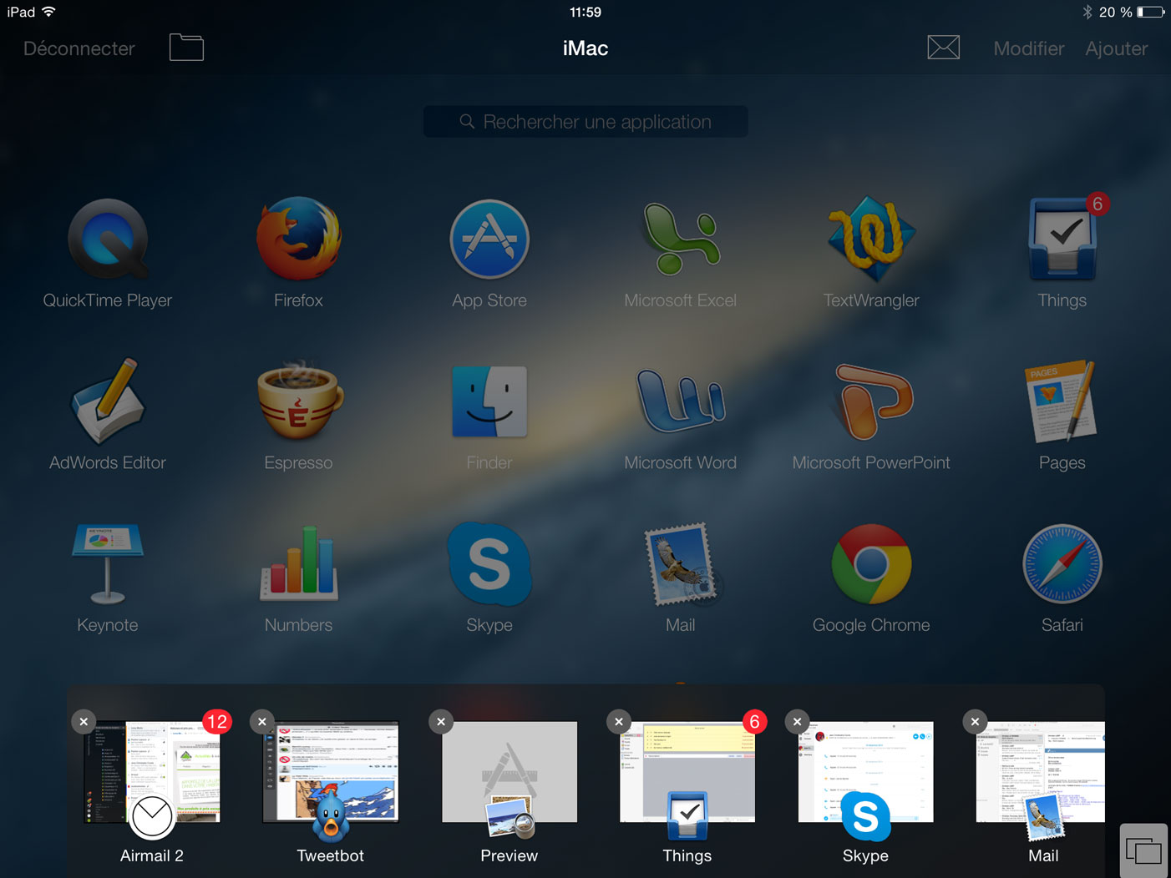Screen dimensions: 1171x878
Task: Toggle the windows switcher icon at bottom right
Action: pyautogui.click(x=1143, y=851)
